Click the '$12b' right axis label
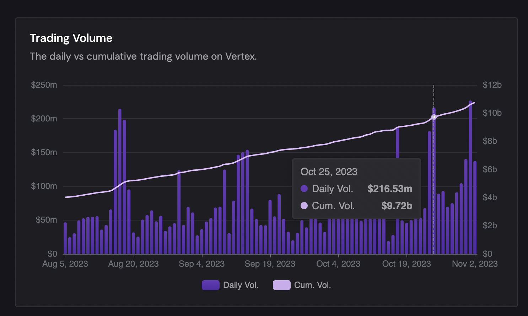The width and height of the screenshot is (528, 316). pyautogui.click(x=492, y=85)
